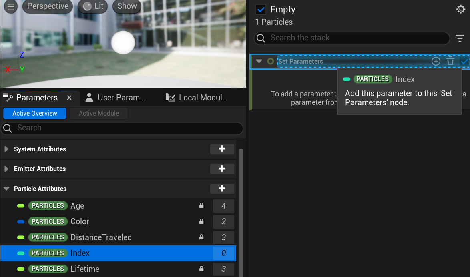Click the green type pill beside DistanceTraveled
Viewport: 470px width, 277px height.
pyautogui.click(x=21, y=237)
